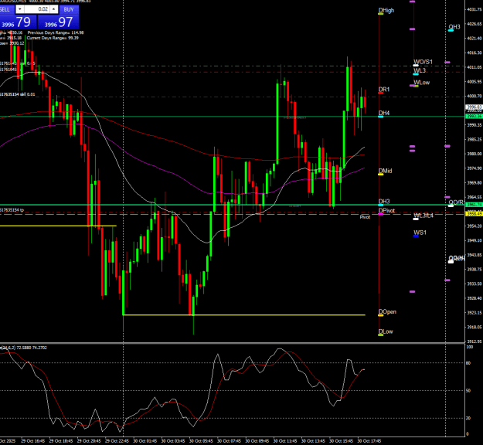Select the WS1 level label
Image resolution: width=483 pixels, height=445 pixels.
[x=420, y=233]
